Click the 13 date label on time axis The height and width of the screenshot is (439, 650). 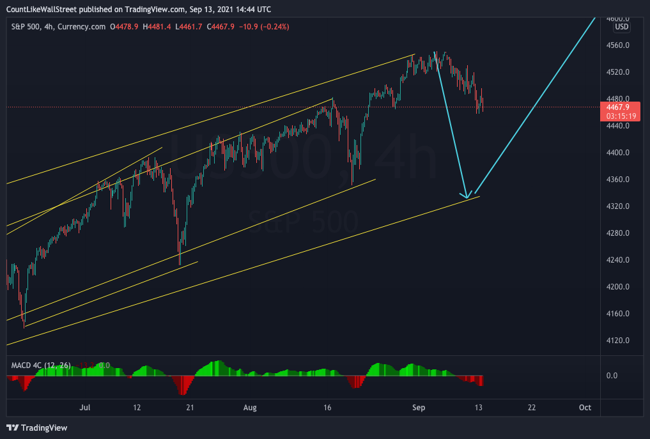(478, 408)
